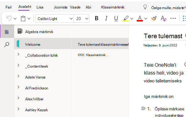
Task: Select the Avaleht tab
Action: tap(25, 7)
